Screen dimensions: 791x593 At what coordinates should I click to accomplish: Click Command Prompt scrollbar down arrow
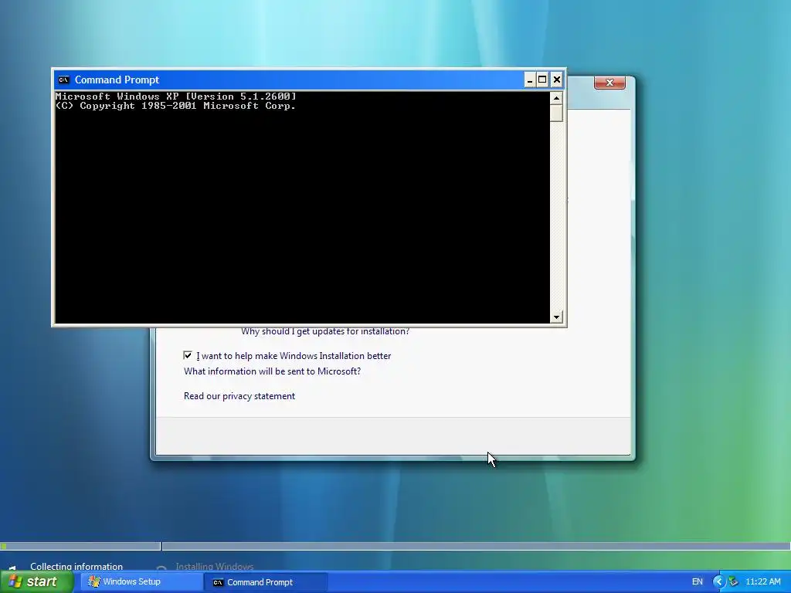pyautogui.click(x=556, y=317)
